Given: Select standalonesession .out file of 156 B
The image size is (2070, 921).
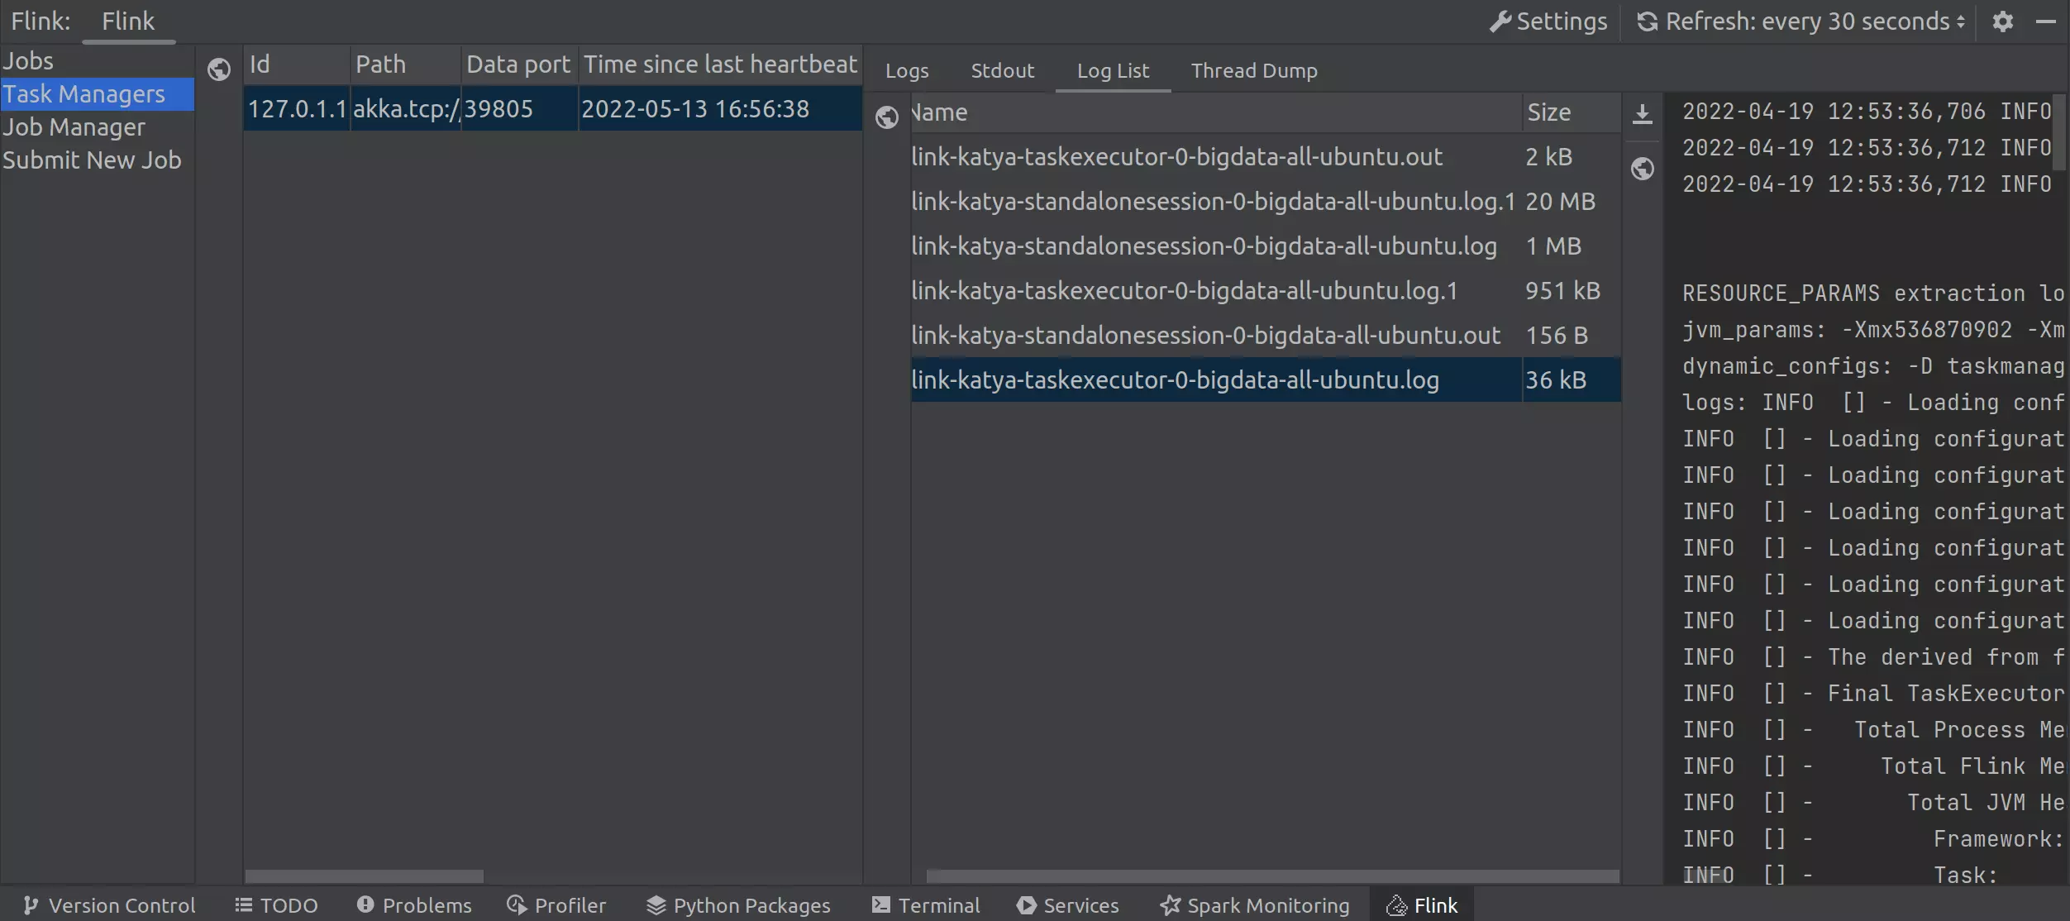Looking at the screenshot, I should pos(1266,336).
